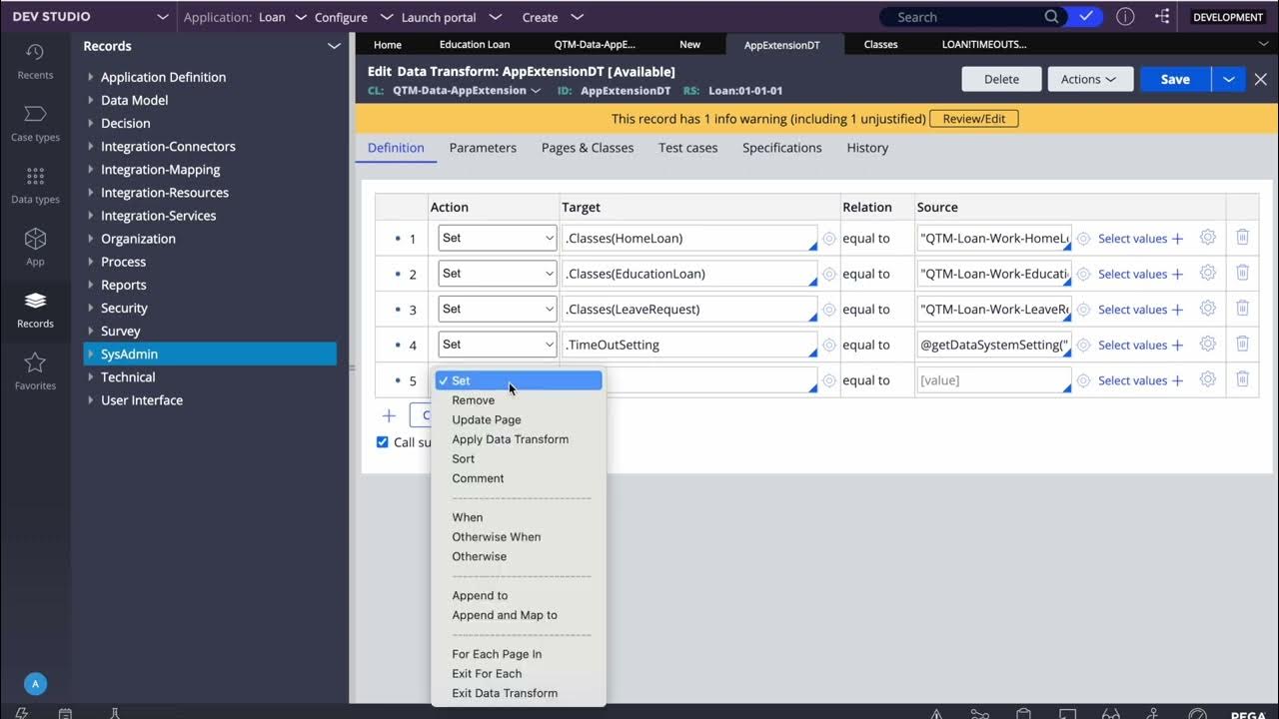
Task: Click the .TimeOutSetting target field
Action: (x=690, y=345)
